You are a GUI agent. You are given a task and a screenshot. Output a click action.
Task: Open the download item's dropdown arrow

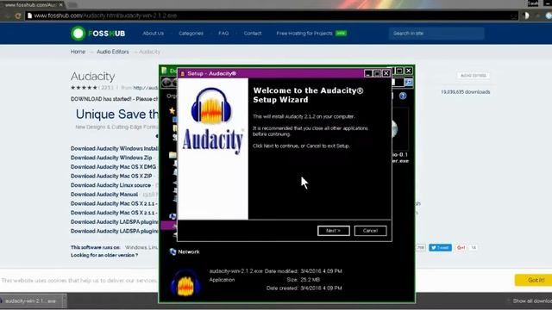coord(64,301)
